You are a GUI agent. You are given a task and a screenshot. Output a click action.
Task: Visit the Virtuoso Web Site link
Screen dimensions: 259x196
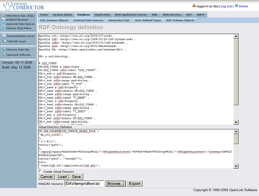18,49
